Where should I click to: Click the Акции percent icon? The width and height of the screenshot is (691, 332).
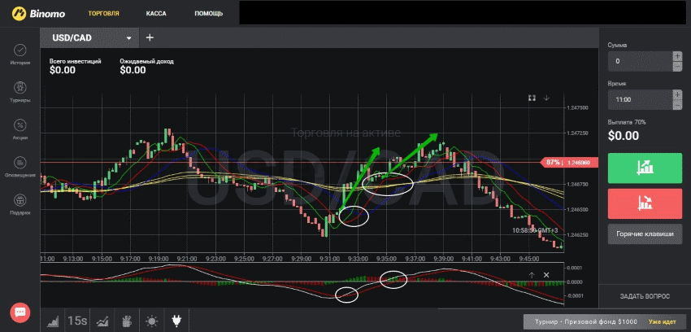(20, 125)
